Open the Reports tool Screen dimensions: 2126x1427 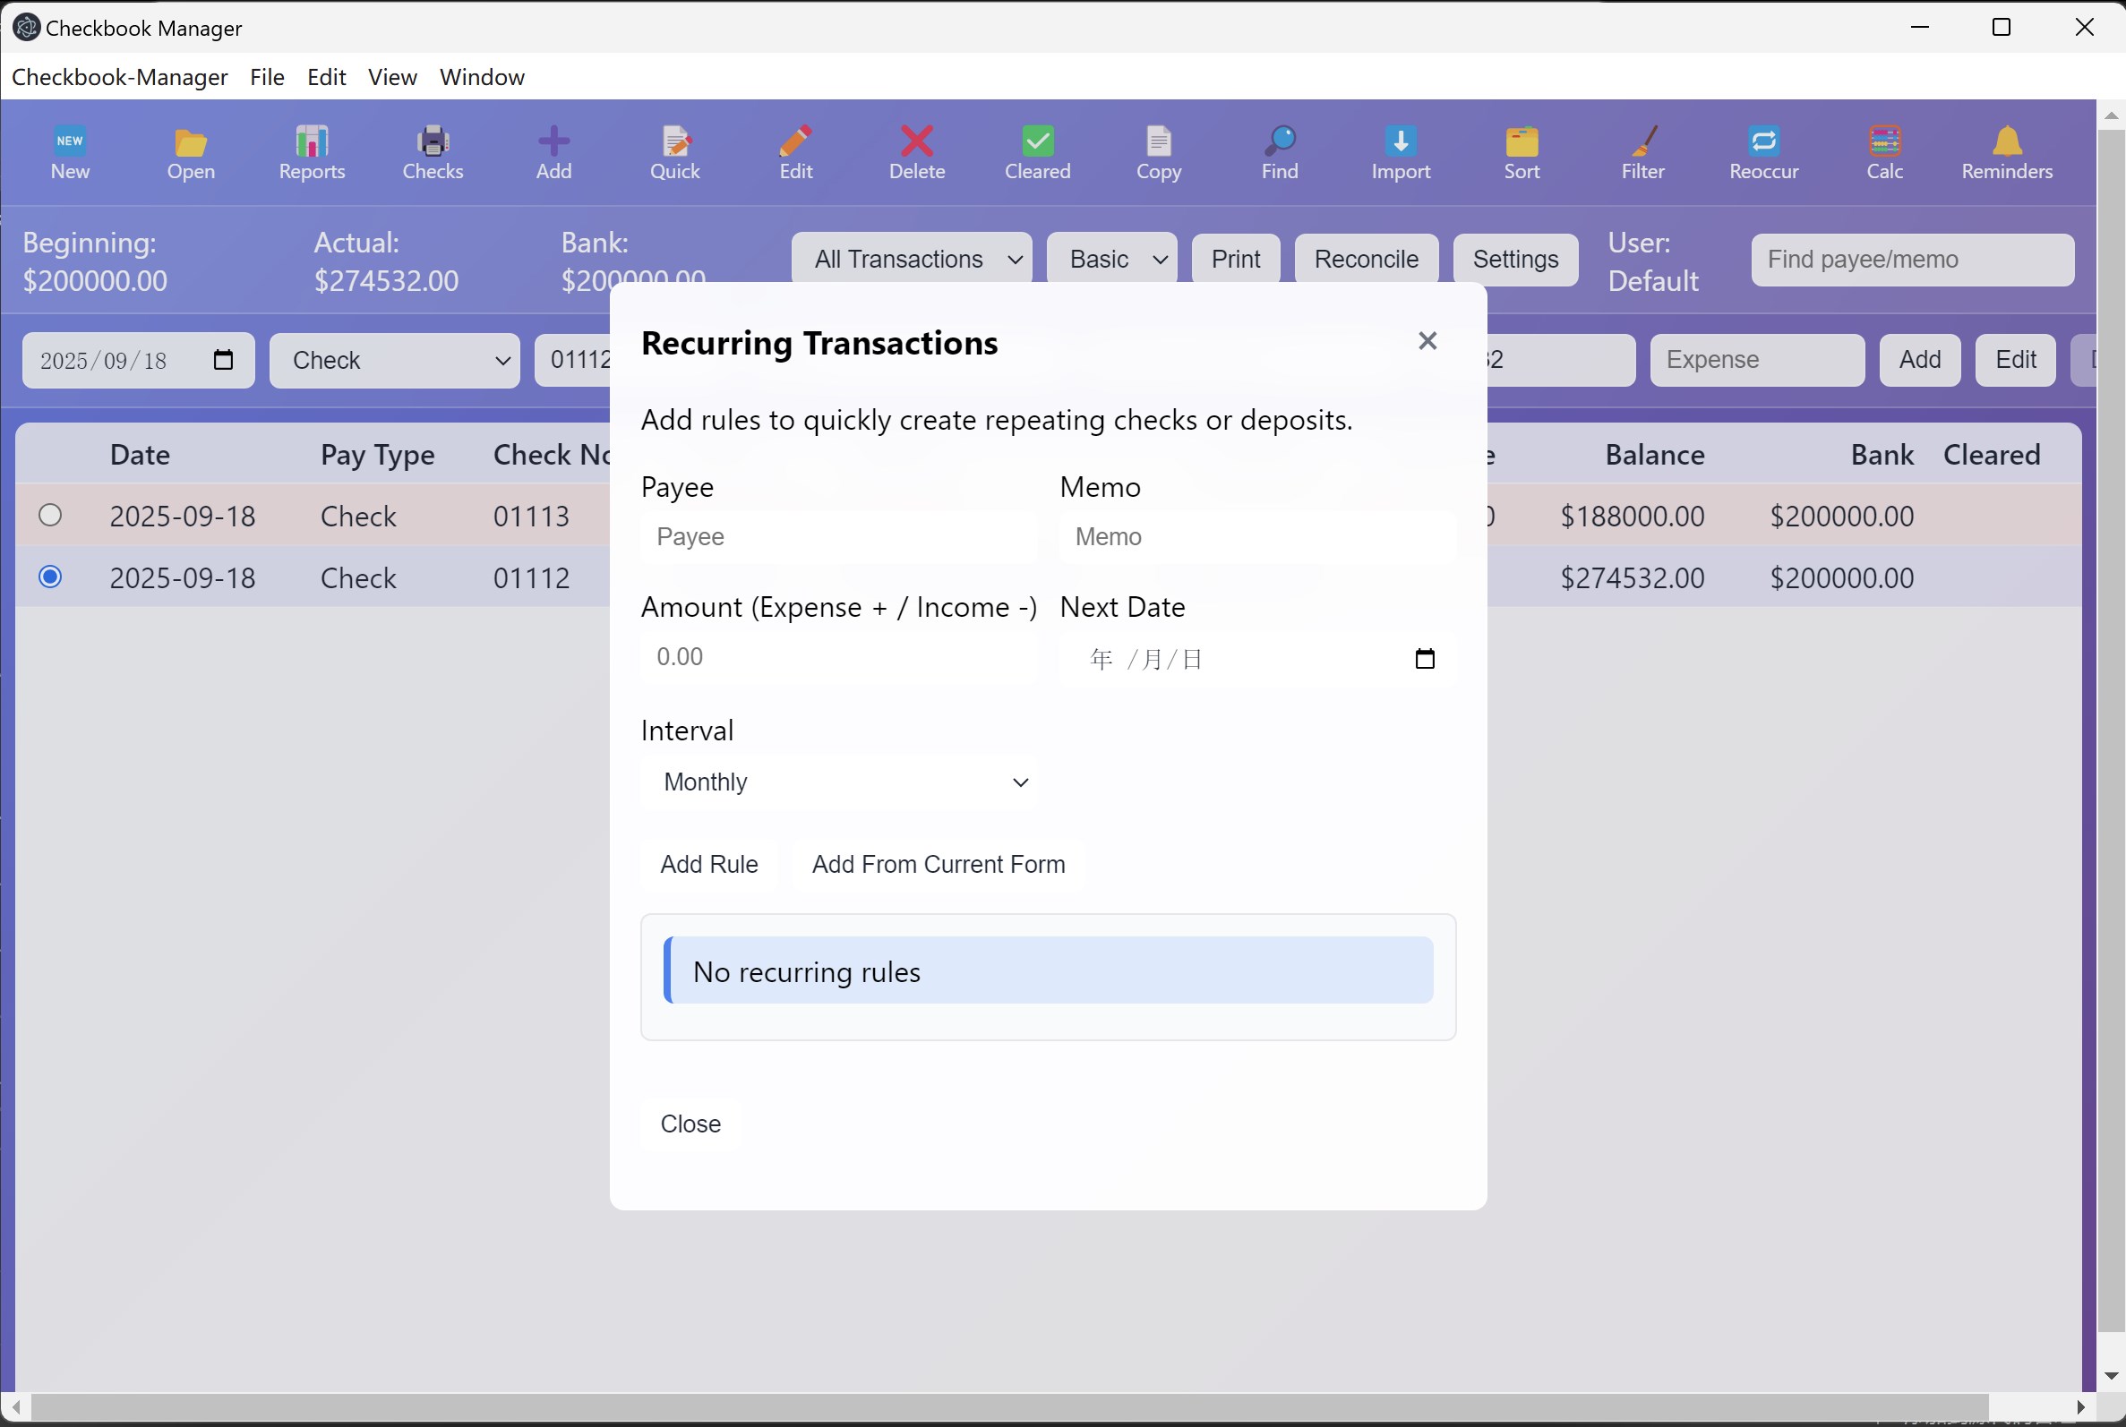tap(312, 151)
